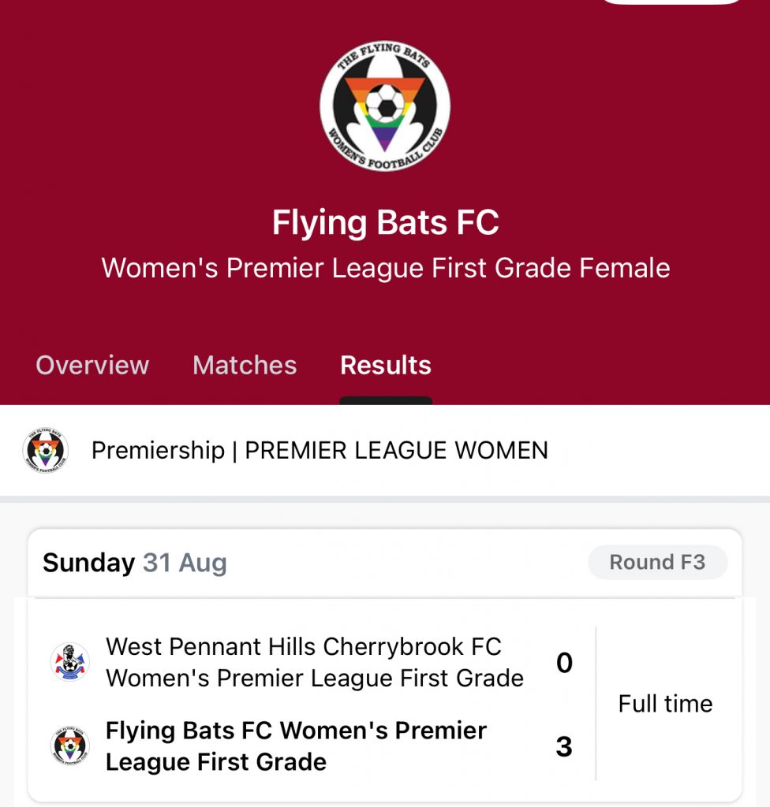The image size is (770, 807).
Task: Tap Flying Bats FC Women's Premier League First Grade
Action: 296,746
